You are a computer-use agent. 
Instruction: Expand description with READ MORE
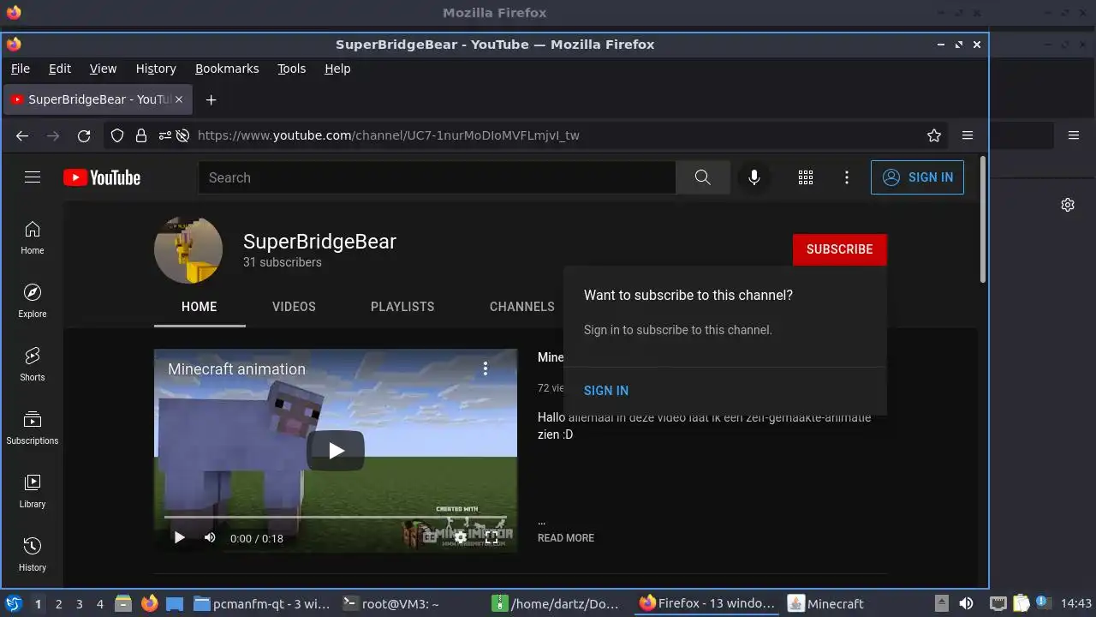tap(566, 538)
